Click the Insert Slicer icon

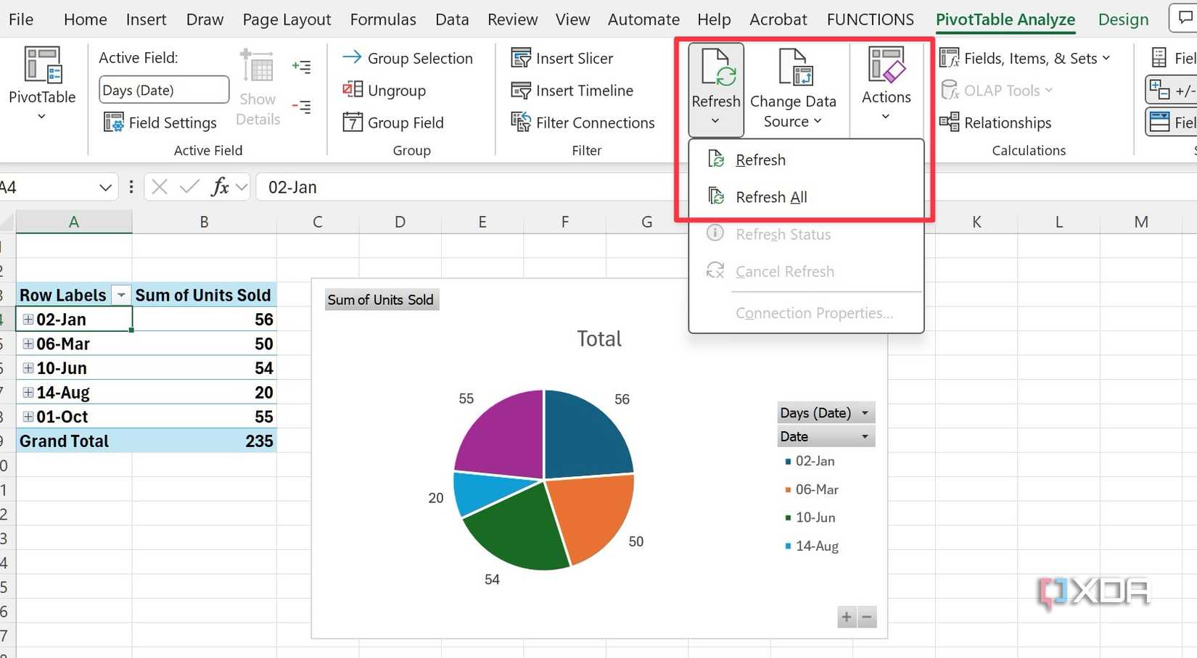520,57
